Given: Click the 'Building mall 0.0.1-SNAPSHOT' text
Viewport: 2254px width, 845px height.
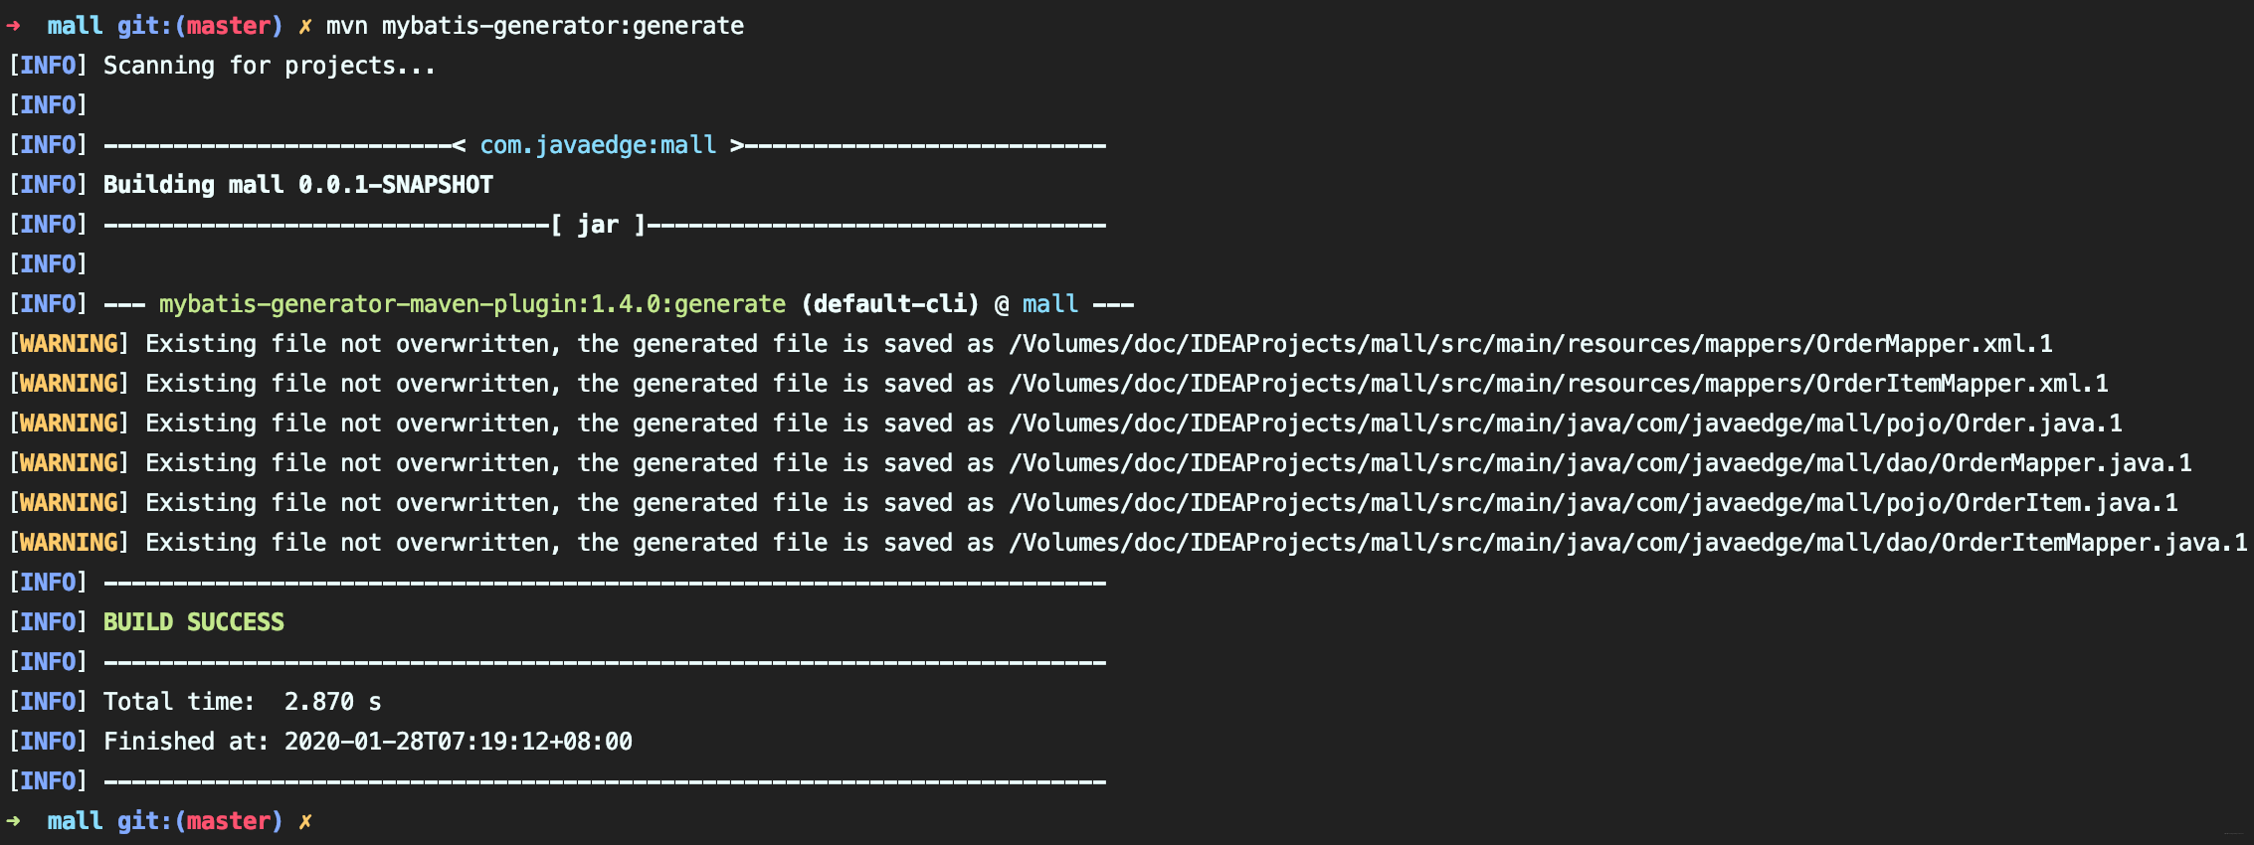Looking at the screenshot, I should (298, 185).
